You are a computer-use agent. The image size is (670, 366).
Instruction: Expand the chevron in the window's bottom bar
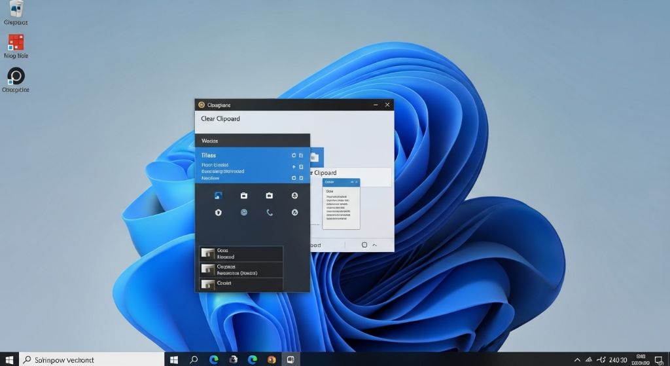pyautogui.click(x=374, y=245)
